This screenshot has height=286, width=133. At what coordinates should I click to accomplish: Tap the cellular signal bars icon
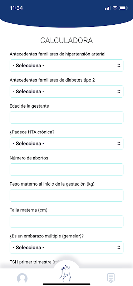(108, 8)
